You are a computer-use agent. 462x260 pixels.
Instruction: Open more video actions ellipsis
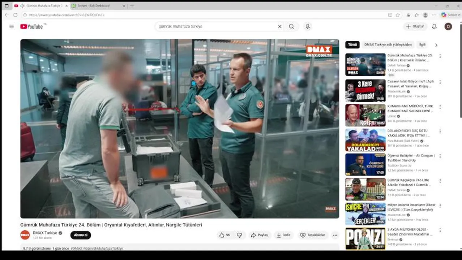point(335,235)
